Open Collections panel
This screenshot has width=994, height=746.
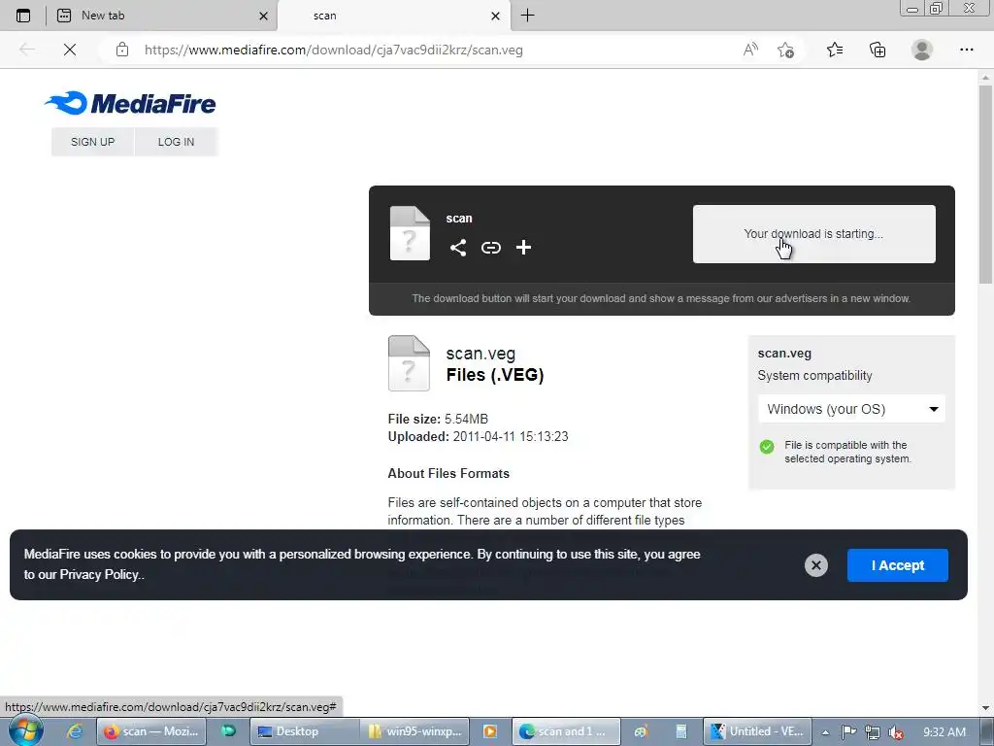point(878,50)
